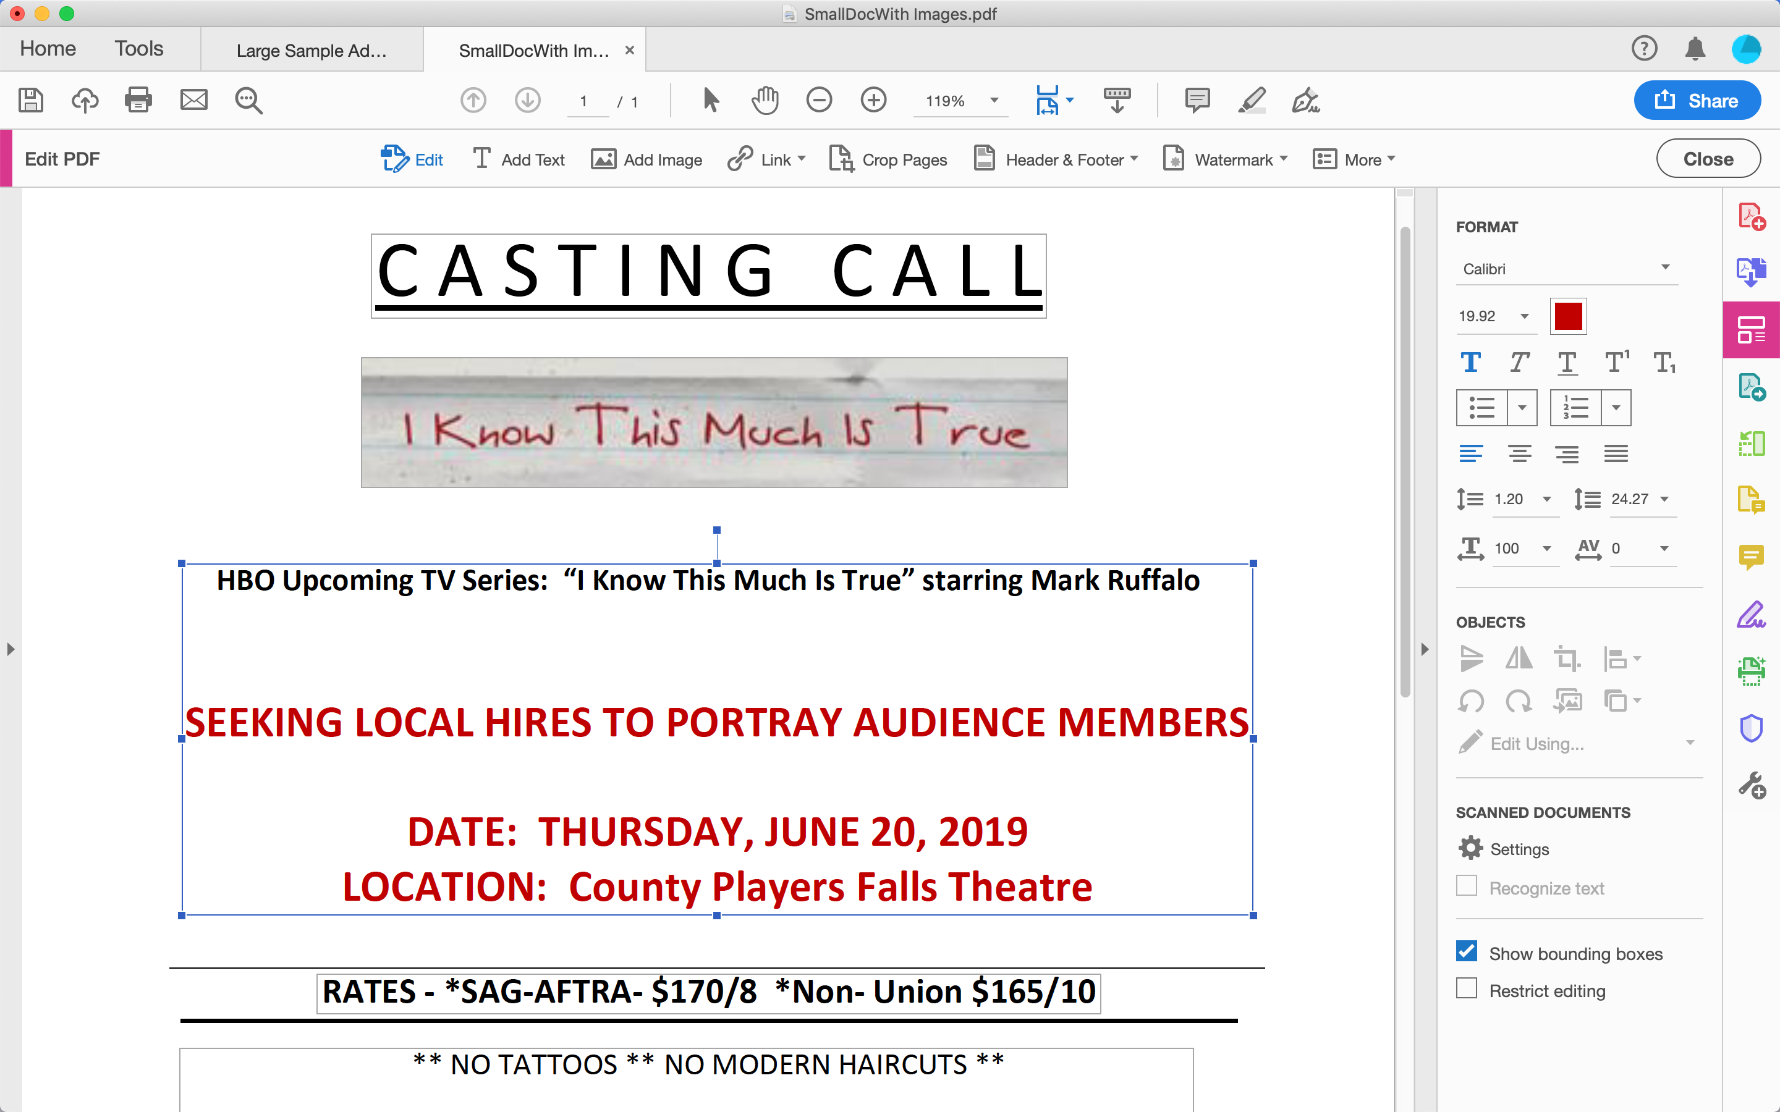Expand the numbered list style dropdown

click(x=1616, y=408)
